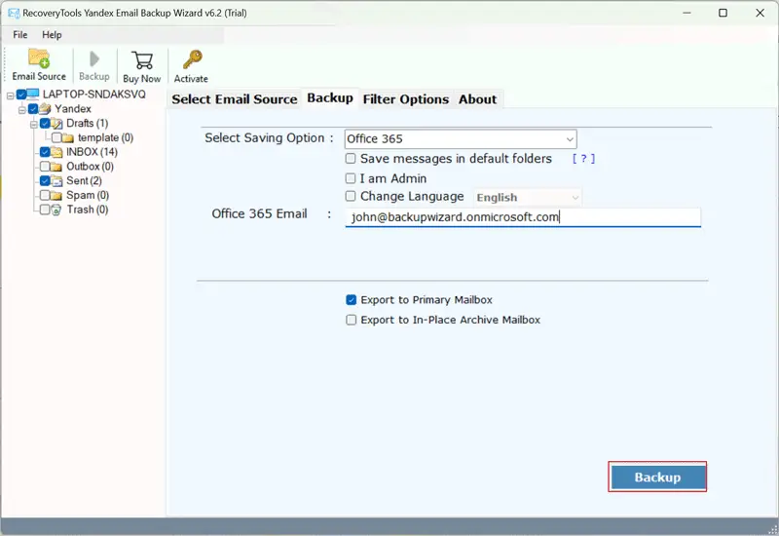
Task: Uncheck the Sent folder checkbox
Action: (x=45, y=181)
